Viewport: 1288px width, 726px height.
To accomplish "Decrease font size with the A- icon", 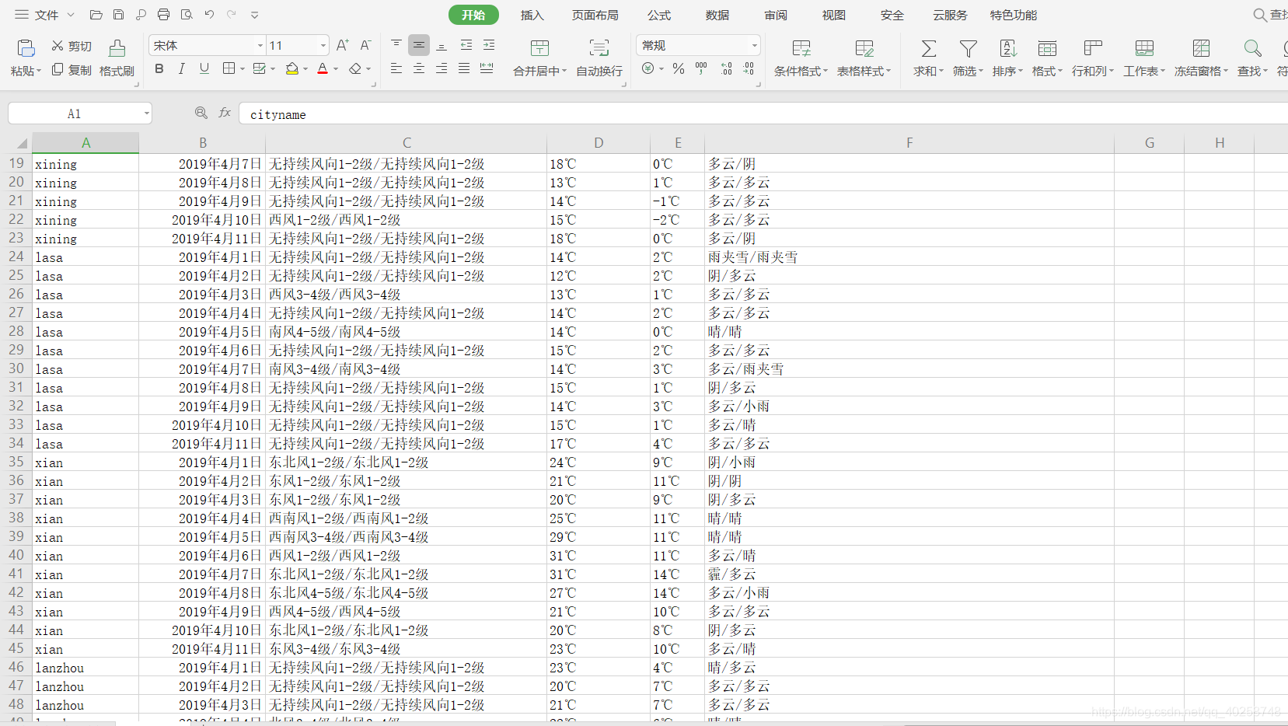I will tap(365, 46).
